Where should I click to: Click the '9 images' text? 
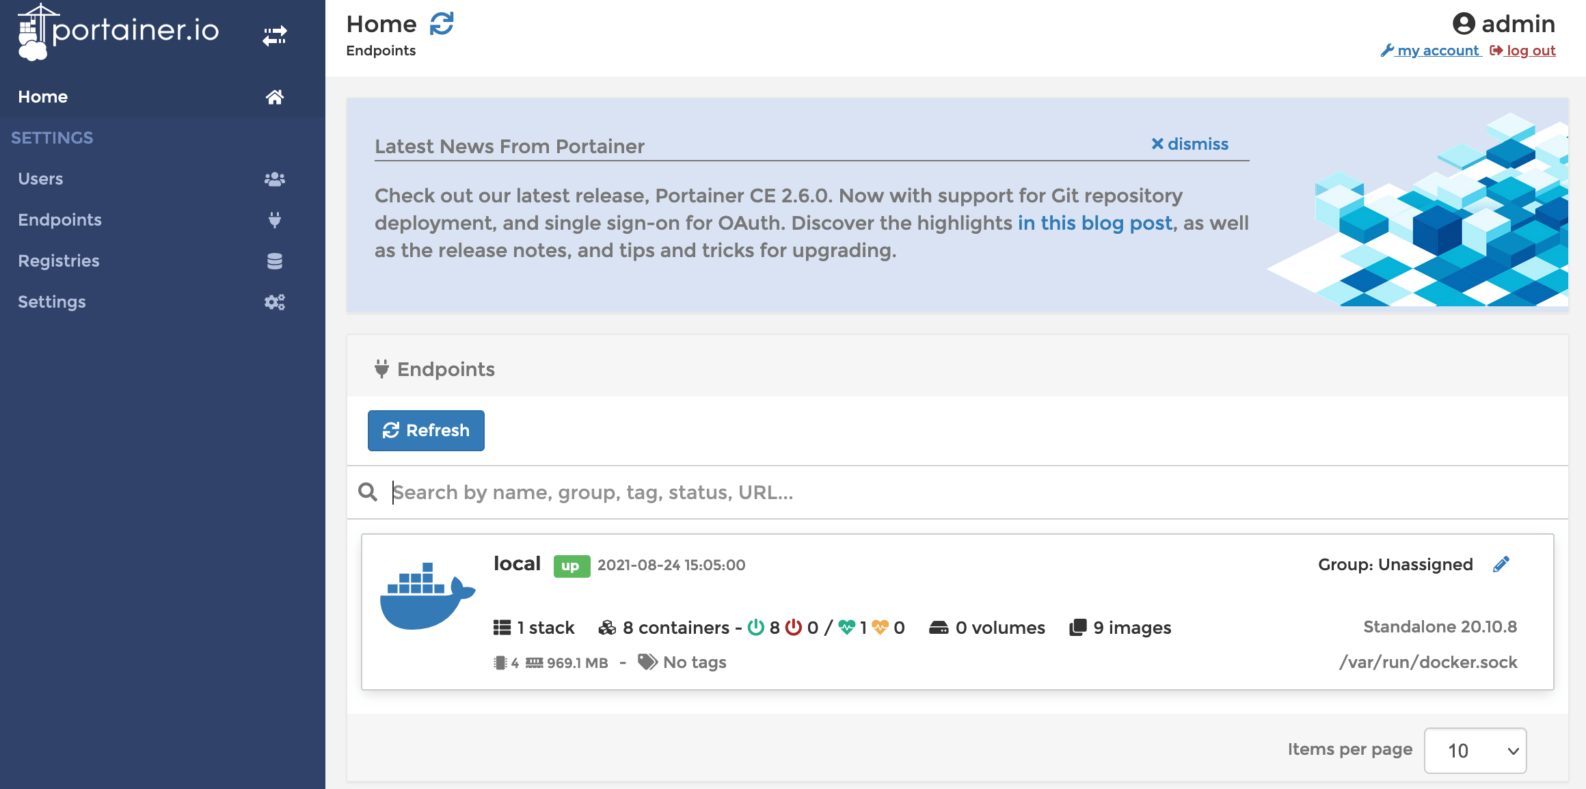[1132, 628]
